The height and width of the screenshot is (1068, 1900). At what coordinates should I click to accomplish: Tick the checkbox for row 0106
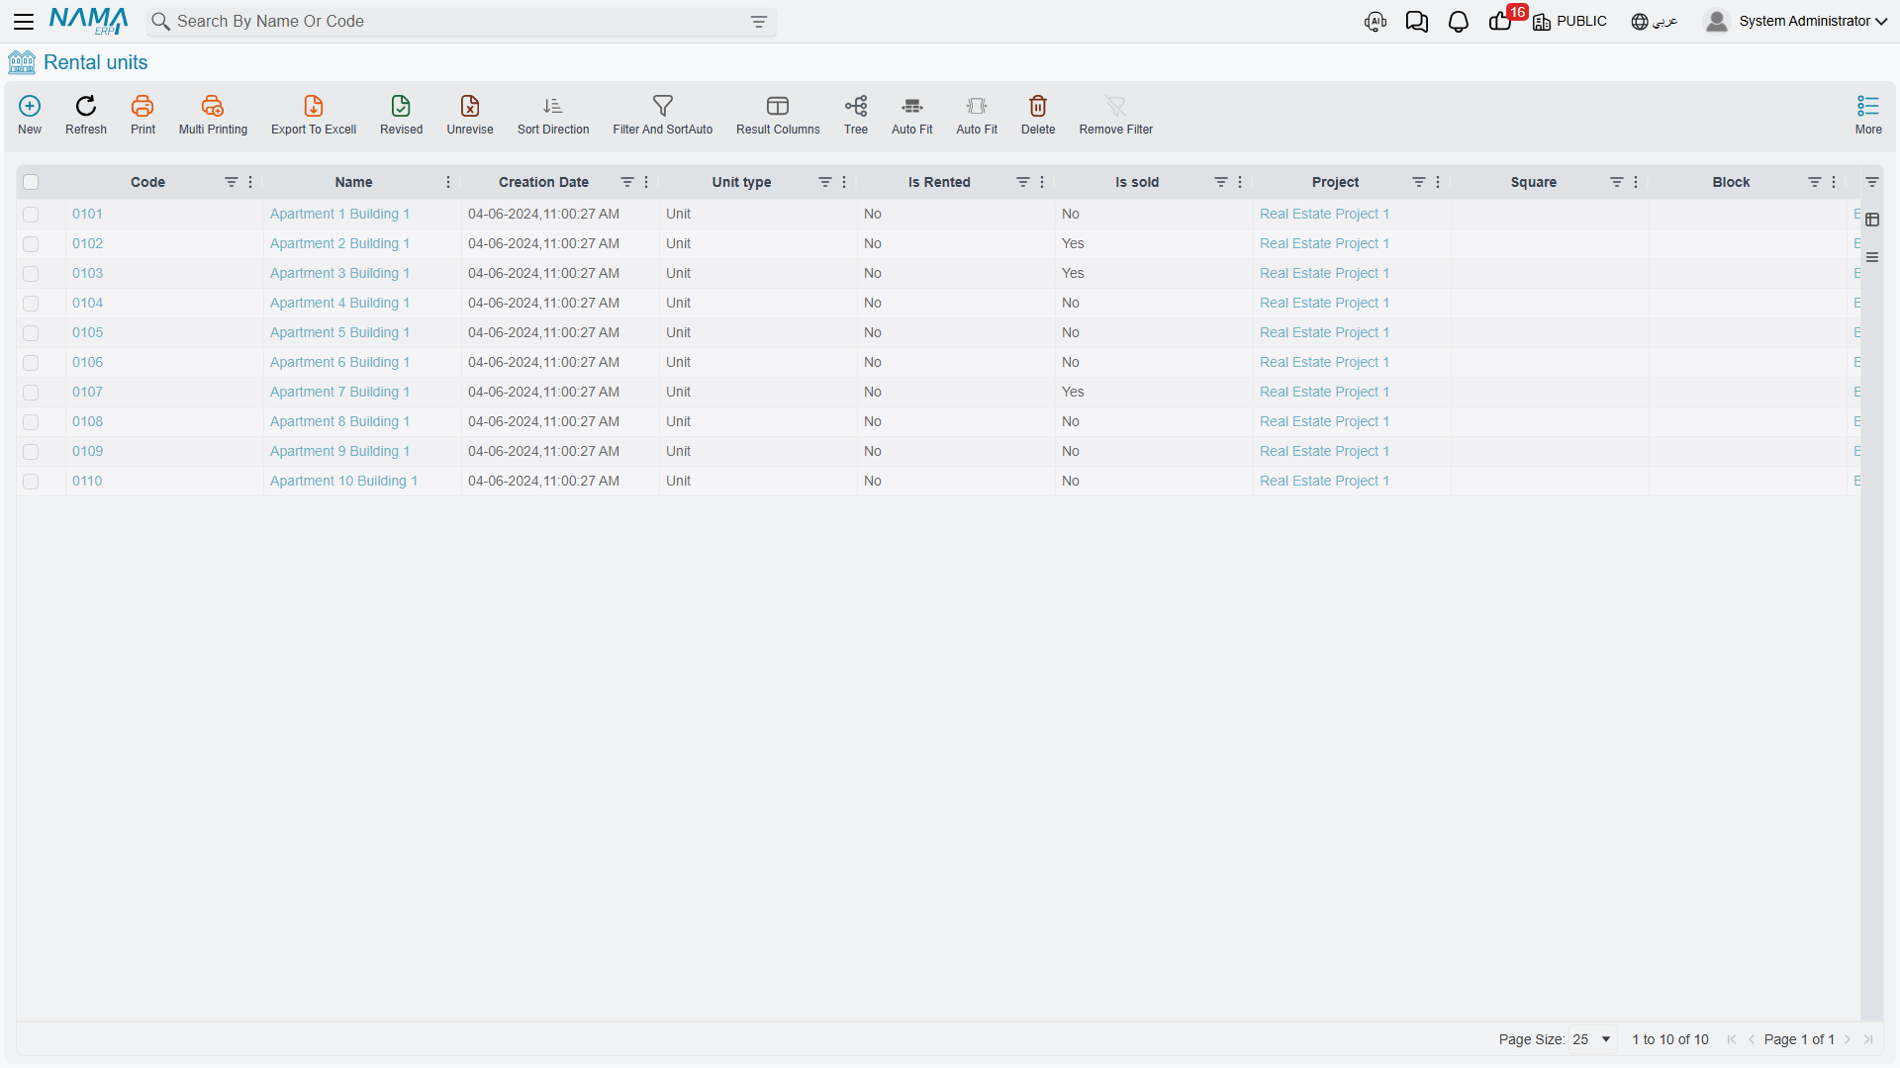31,363
